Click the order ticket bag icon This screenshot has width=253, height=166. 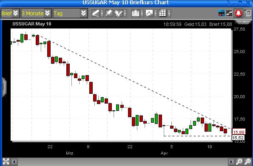[x=136, y=13]
